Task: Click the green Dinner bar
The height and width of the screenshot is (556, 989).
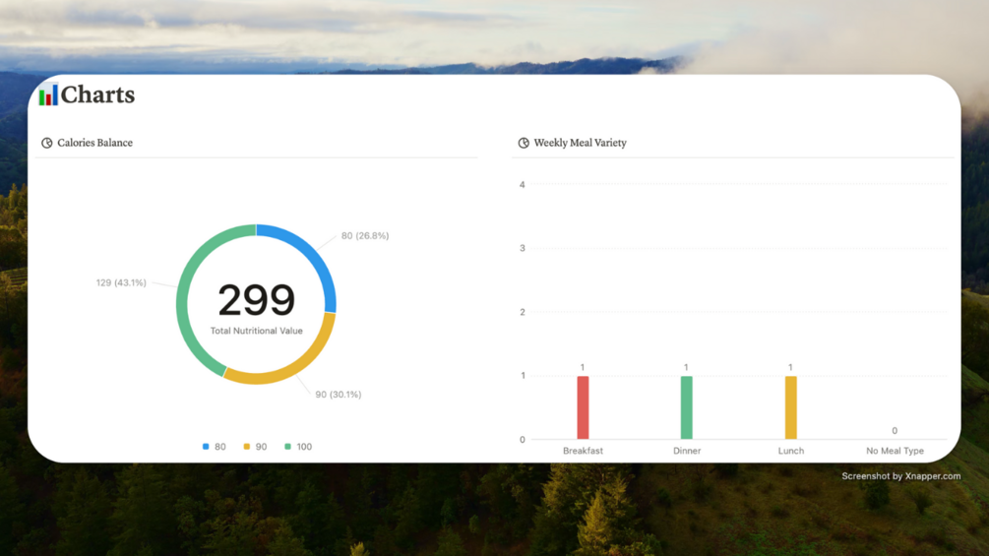Action: tap(686, 407)
